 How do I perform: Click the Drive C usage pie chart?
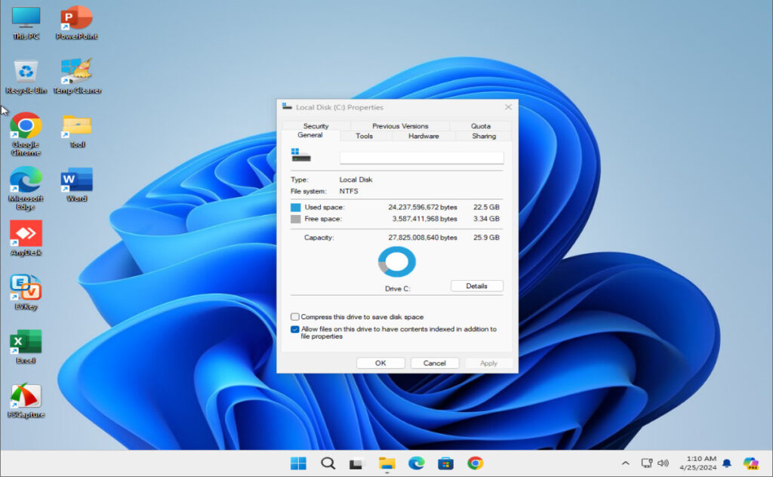click(396, 260)
